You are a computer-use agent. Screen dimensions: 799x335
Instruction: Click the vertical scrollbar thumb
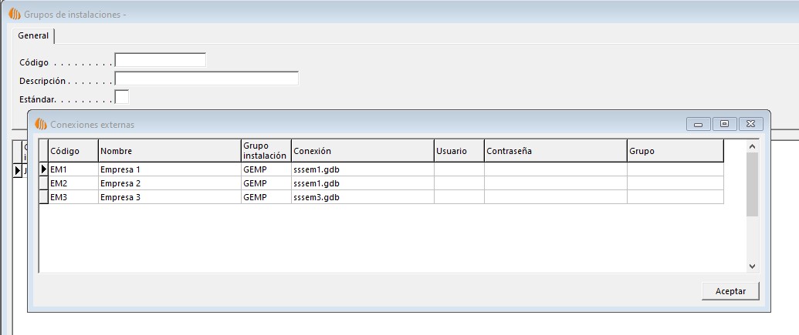(x=752, y=184)
